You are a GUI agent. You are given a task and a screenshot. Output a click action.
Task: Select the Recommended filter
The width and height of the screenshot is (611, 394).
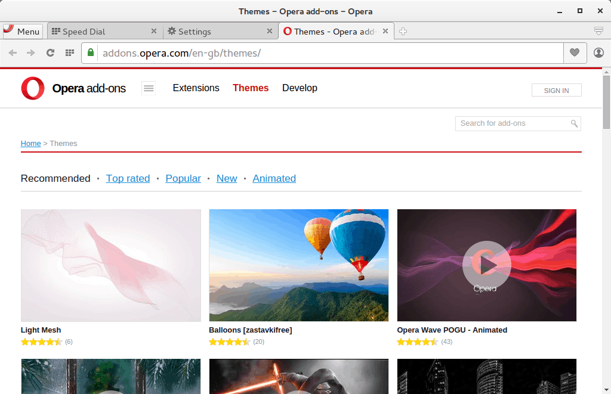click(55, 178)
